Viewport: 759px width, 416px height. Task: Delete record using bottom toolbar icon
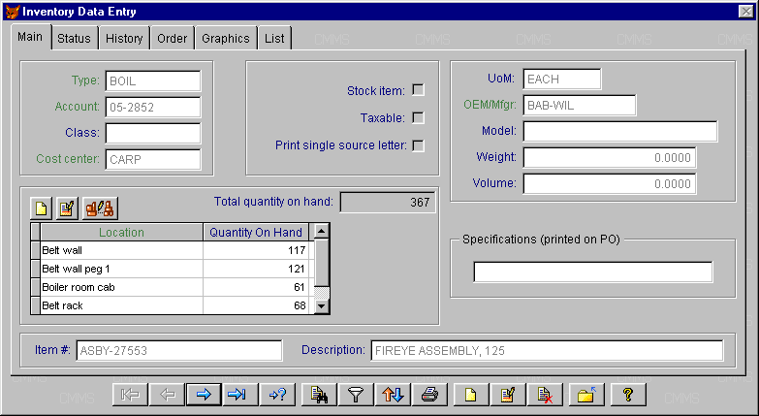point(546,395)
